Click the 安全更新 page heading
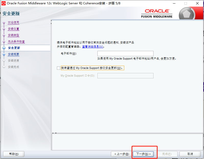 click(x=11, y=14)
